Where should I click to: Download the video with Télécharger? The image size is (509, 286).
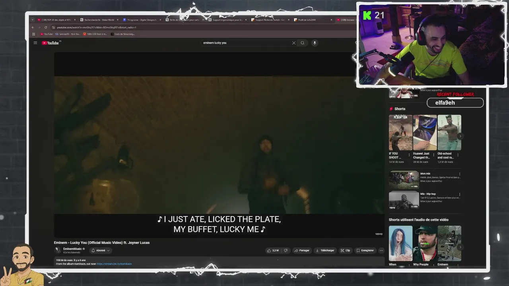coord(325,251)
